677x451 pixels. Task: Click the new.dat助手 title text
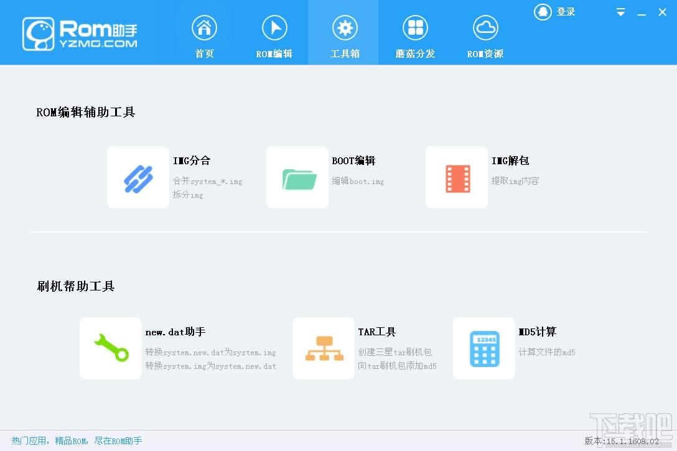[x=175, y=332]
